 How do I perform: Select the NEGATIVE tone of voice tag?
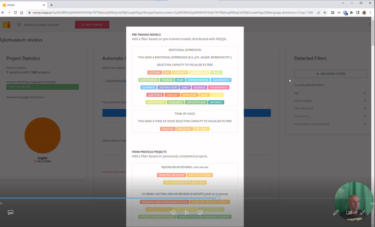[x=185, y=129]
